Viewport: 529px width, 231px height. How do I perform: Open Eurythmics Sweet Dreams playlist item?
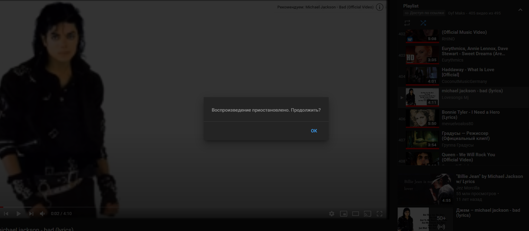point(463,55)
